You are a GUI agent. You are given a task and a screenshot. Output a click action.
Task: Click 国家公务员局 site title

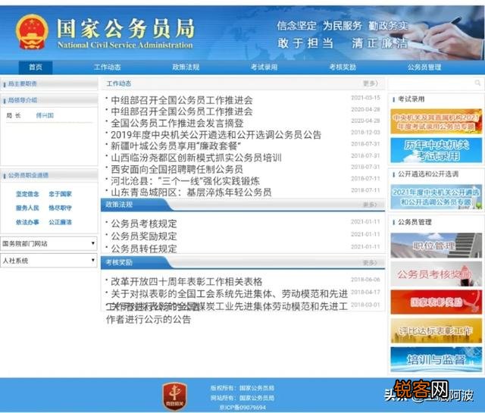point(126,29)
